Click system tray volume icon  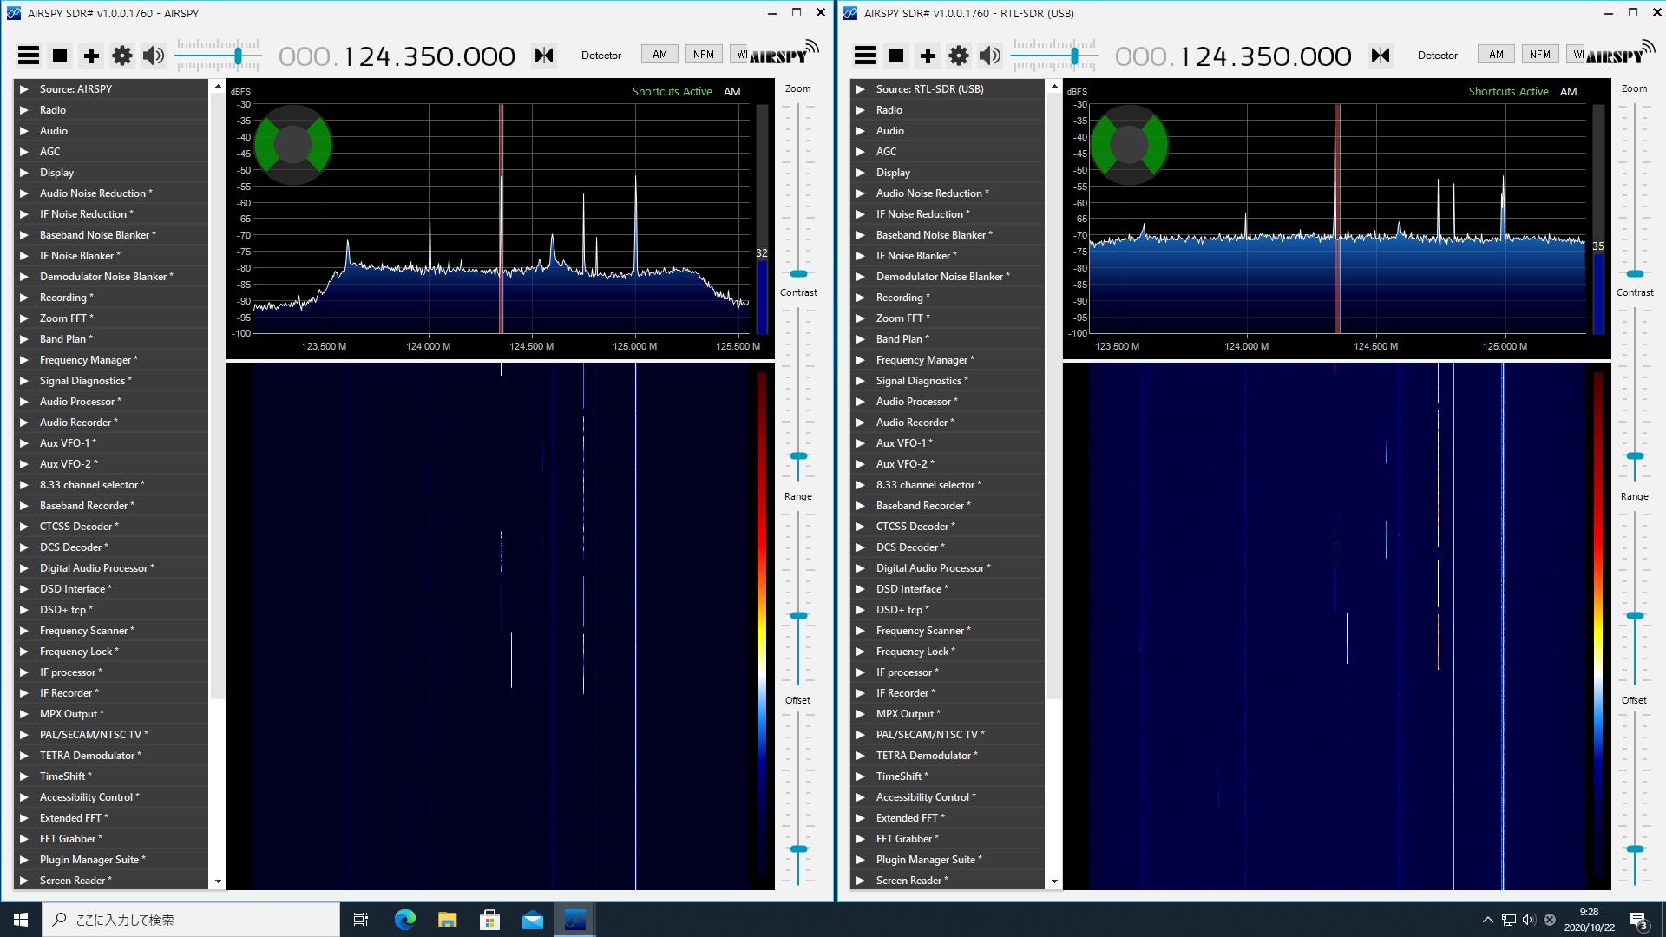tap(1529, 920)
